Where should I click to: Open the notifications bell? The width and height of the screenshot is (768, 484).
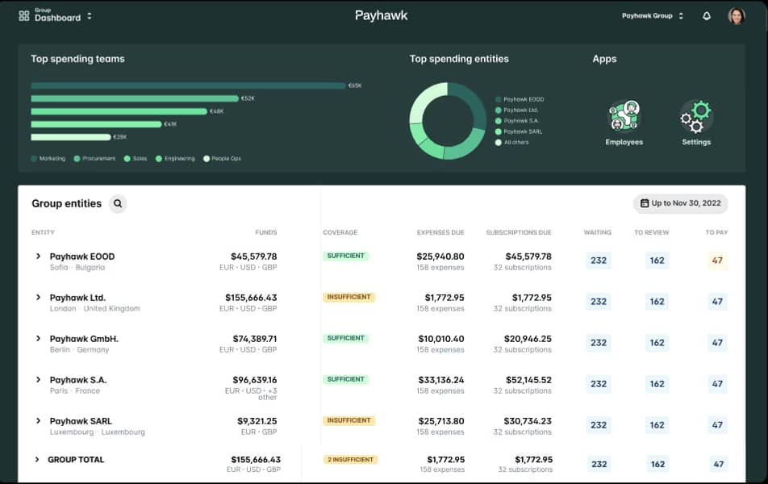coord(707,16)
